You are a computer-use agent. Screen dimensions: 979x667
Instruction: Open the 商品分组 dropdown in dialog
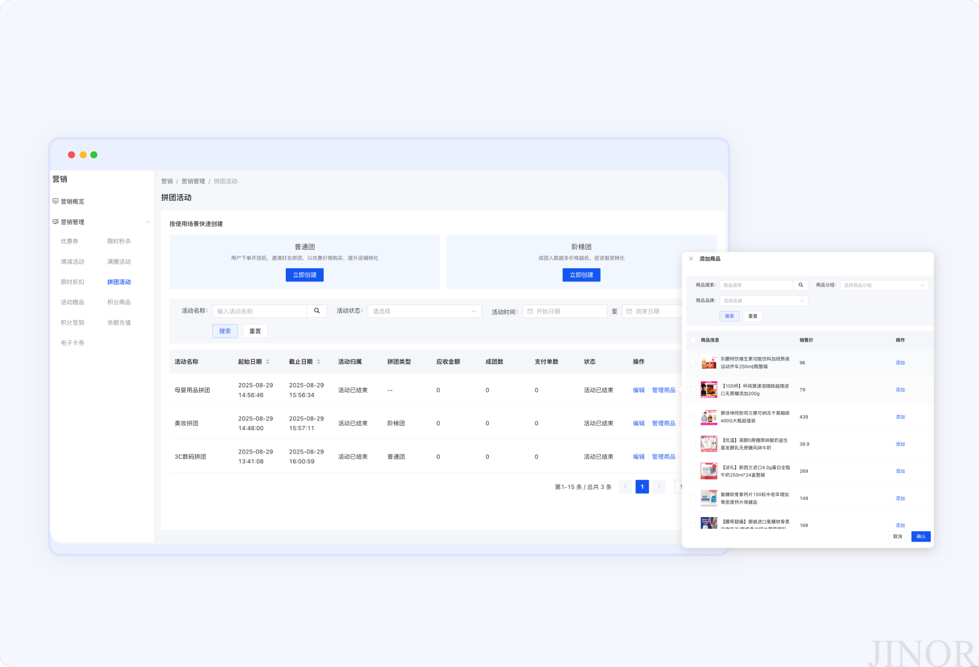[884, 285]
